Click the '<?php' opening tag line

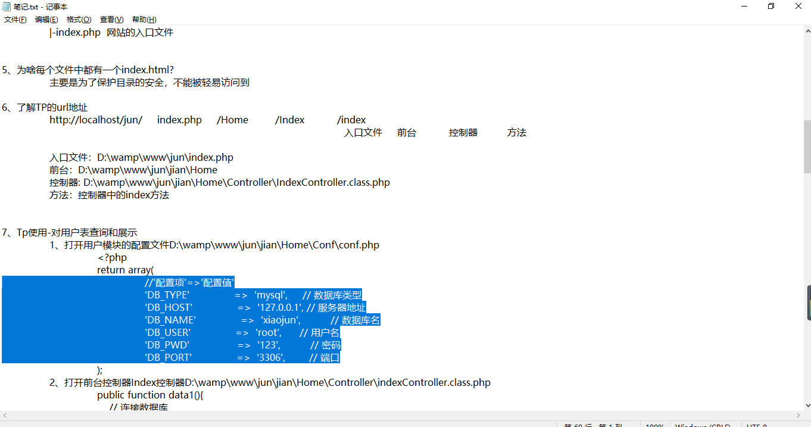(x=112, y=257)
